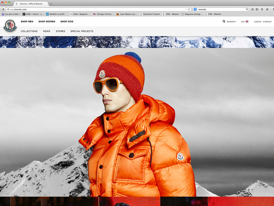The width and height of the screenshot is (274, 206).
Task: Open Heiniger Onlines bookmark
Action: [x=103, y=14]
